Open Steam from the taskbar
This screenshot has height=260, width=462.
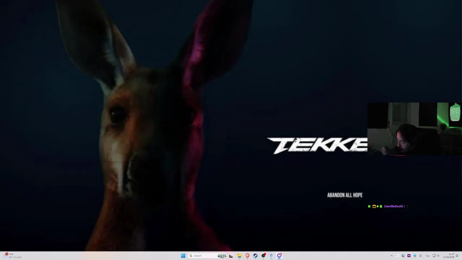pyautogui.click(x=255, y=256)
